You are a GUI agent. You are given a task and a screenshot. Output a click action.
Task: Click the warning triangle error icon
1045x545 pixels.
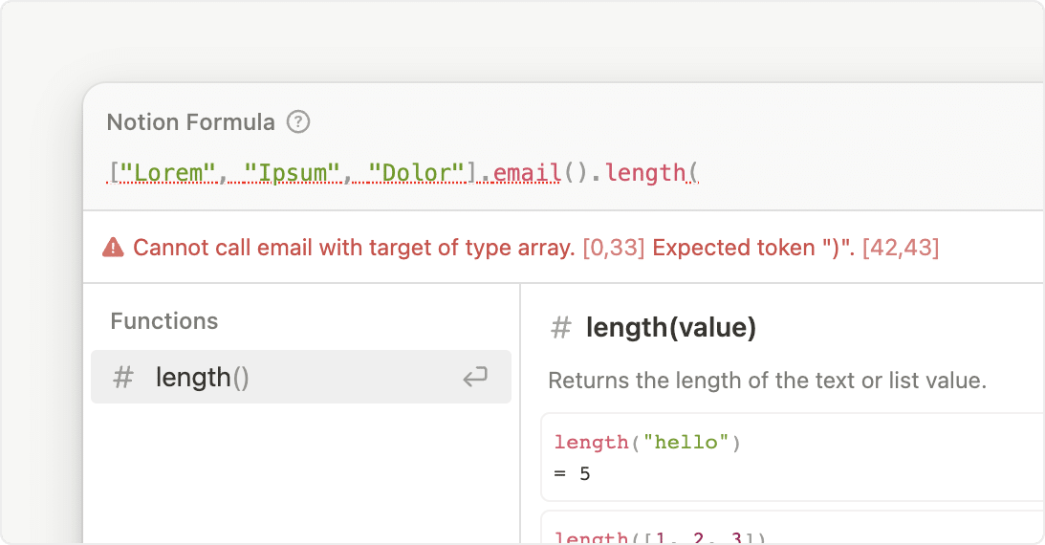coord(113,248)
